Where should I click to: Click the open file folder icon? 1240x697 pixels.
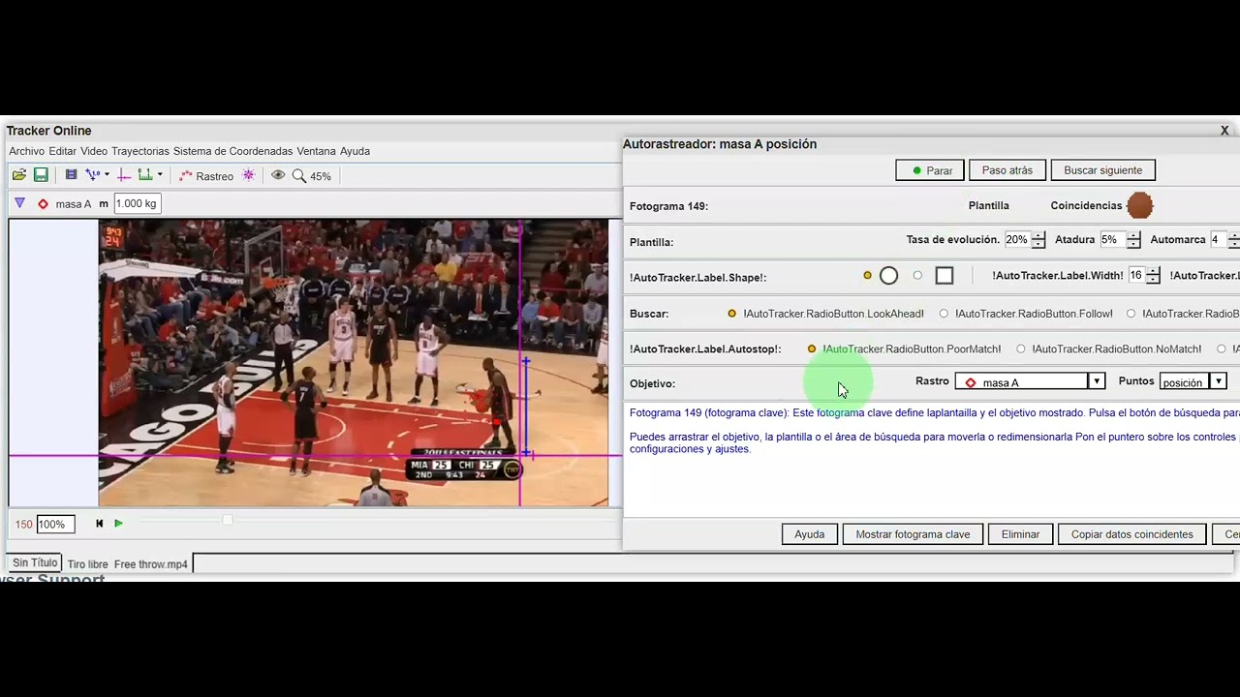coord(19,175)
